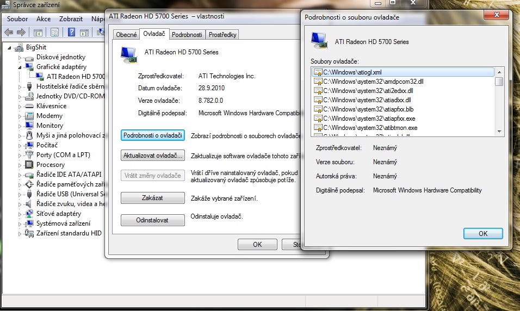Click the Modemy device icon

pyautogui.click(x=29, y=116)
